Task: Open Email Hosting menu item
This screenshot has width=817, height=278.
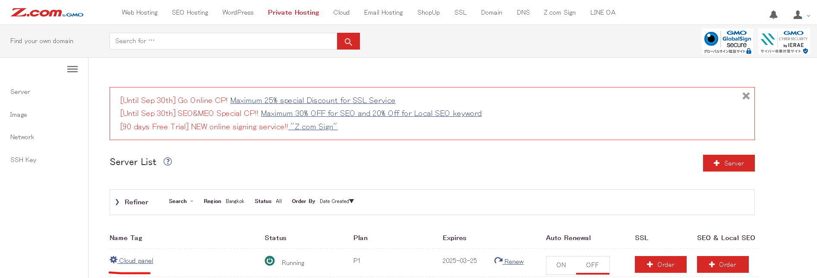Action: [383, 12]
